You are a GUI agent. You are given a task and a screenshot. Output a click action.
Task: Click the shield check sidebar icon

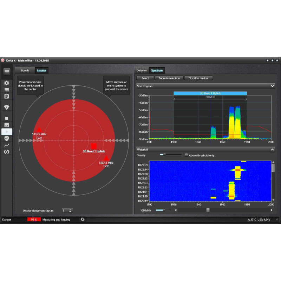click(7, 138)
